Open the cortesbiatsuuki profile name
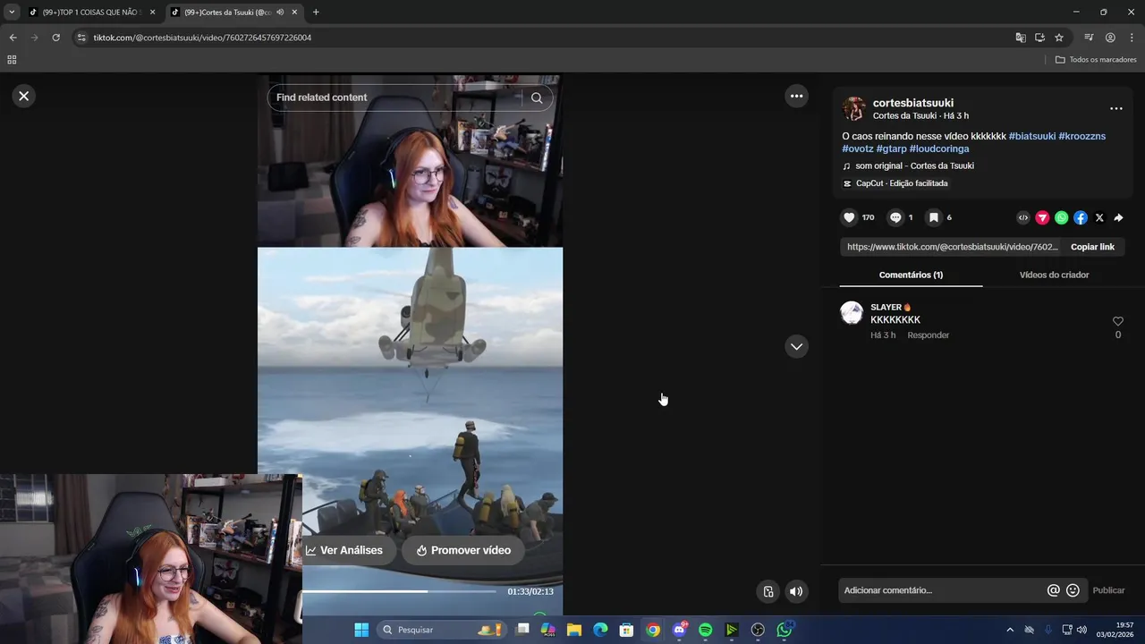This screenshot has width=1145, height=644. pyautogui.click(x=912, y=103)
